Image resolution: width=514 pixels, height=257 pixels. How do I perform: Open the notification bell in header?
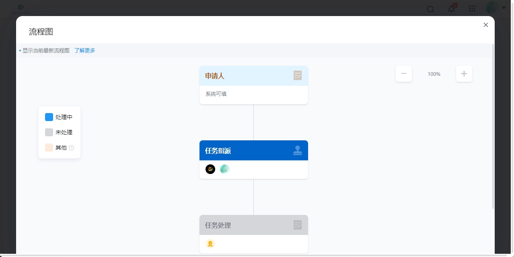[x=451, y=9]
